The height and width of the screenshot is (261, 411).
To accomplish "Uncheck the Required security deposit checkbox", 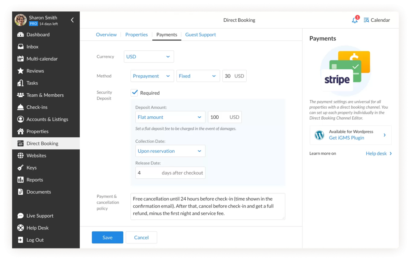I will [x=135, y=93].
